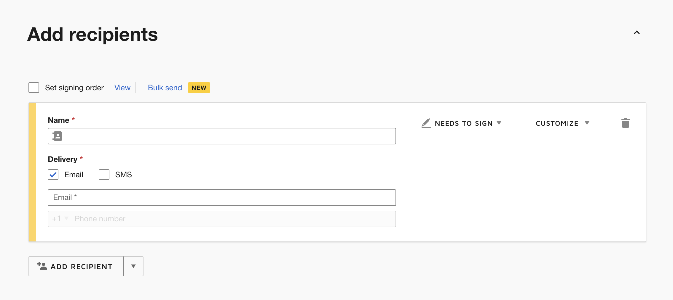Image resolution: width=673 pixels, height=300 pixels.
Task: Click the View signing order link
Action: pos(122,88)
